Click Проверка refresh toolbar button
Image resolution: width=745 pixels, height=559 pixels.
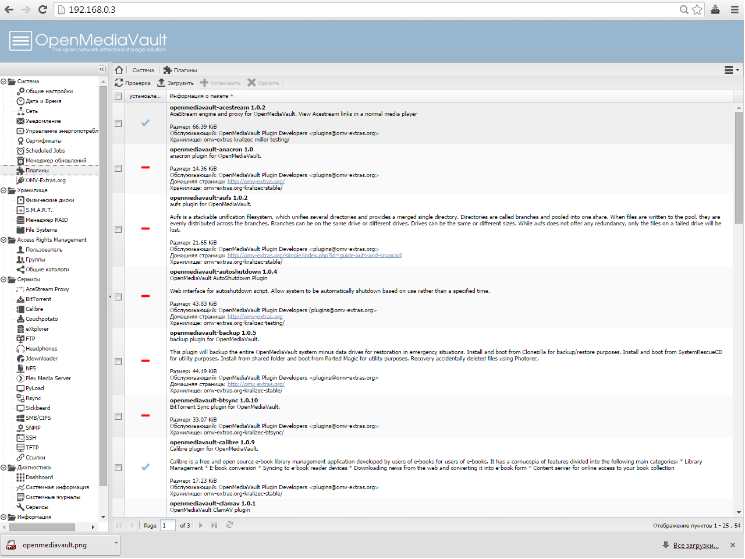(133, 83)
